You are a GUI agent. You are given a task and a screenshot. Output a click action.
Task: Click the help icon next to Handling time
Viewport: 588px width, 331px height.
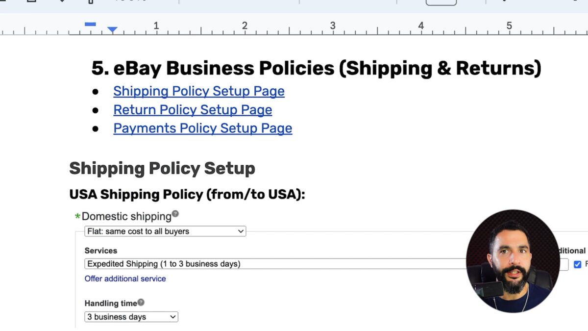click(141, 302)
